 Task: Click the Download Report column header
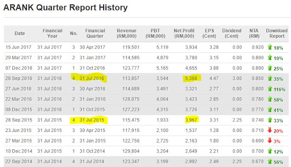click(x=277, y=33)
